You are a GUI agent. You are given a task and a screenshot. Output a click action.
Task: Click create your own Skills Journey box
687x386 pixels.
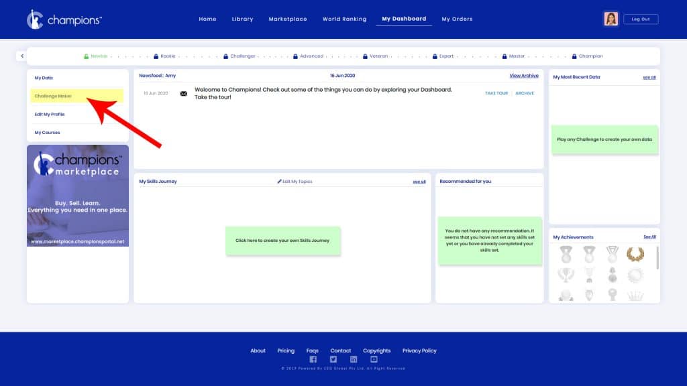pos(282,241)
